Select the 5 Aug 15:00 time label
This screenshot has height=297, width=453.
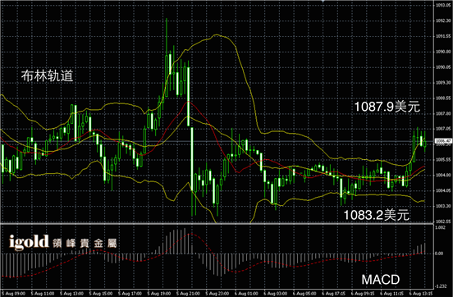(101, 294)
